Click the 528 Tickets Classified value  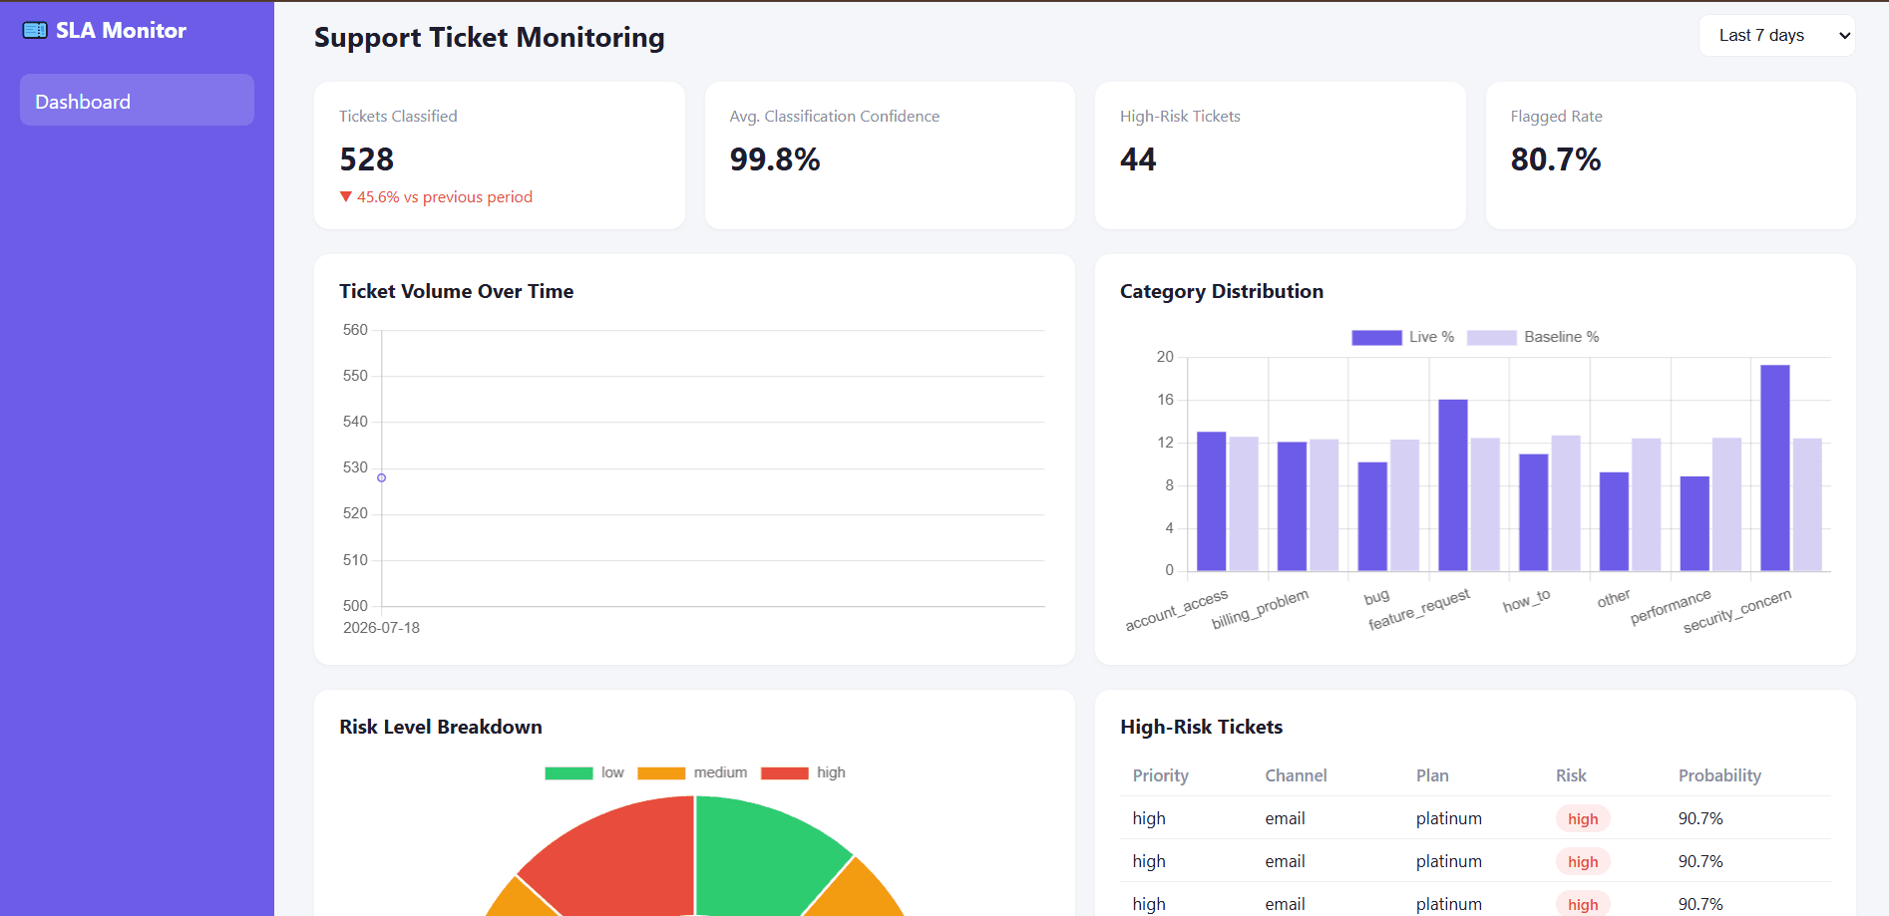[367, 159]
